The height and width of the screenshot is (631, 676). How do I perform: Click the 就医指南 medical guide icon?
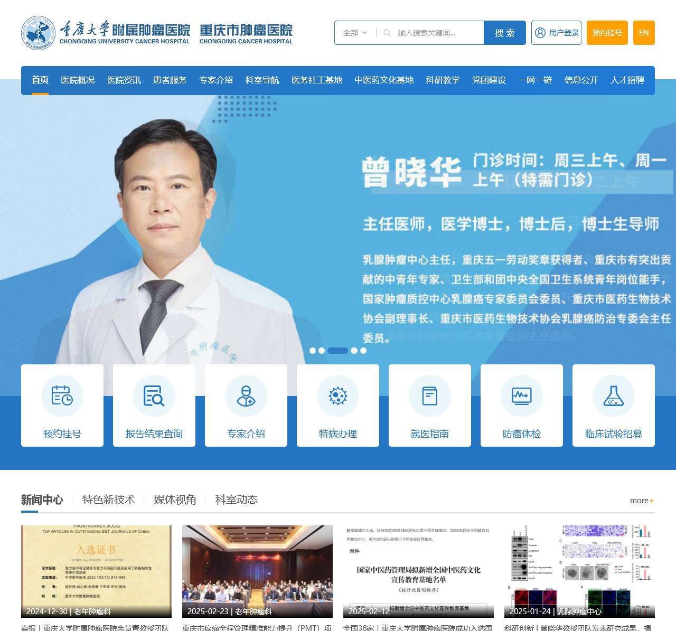(x=429, y=405)
